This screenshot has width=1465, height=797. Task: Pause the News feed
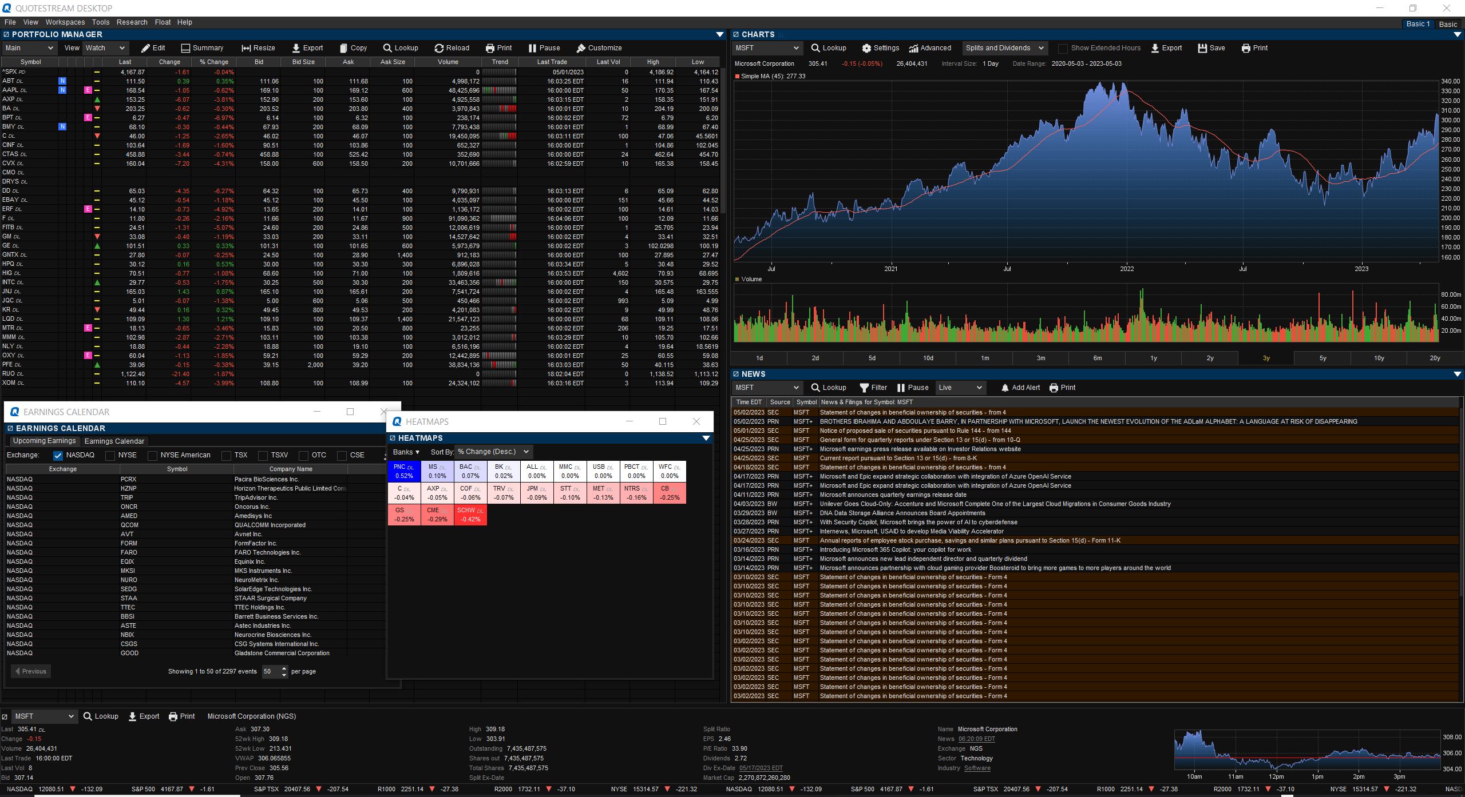click(x=913, y=388)
